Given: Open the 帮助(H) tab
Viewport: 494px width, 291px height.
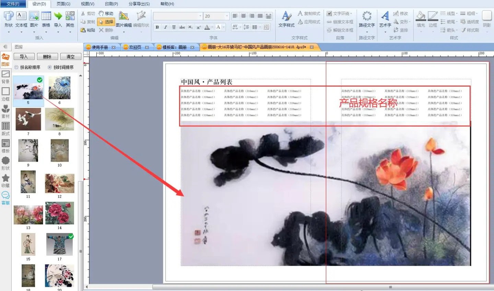Looking at the screenshot, I should click(x=167, y=4).
